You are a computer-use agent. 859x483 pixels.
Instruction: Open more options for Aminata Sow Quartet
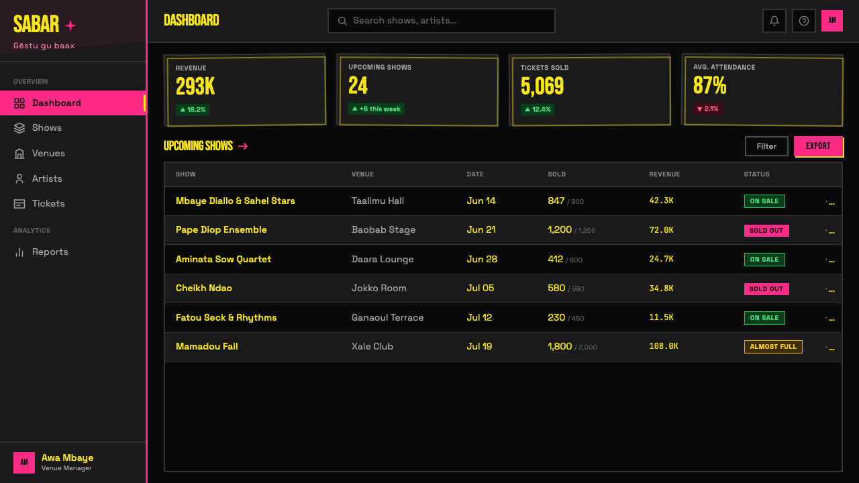pyautogui.click(x=830, y=260)
